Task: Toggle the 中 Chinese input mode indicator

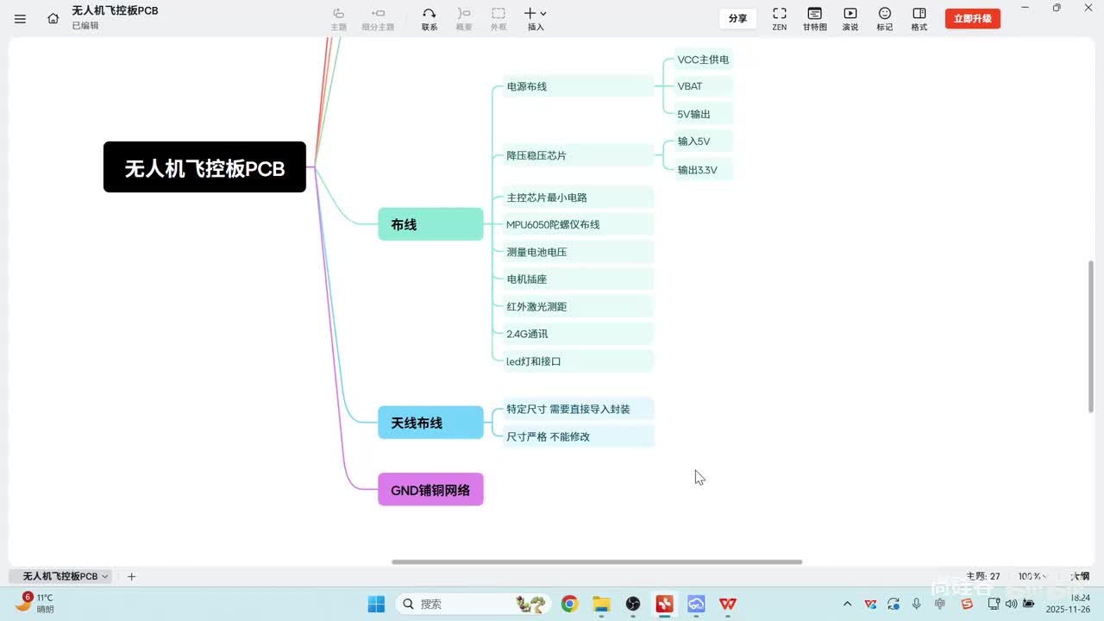Action: (940, 604)
